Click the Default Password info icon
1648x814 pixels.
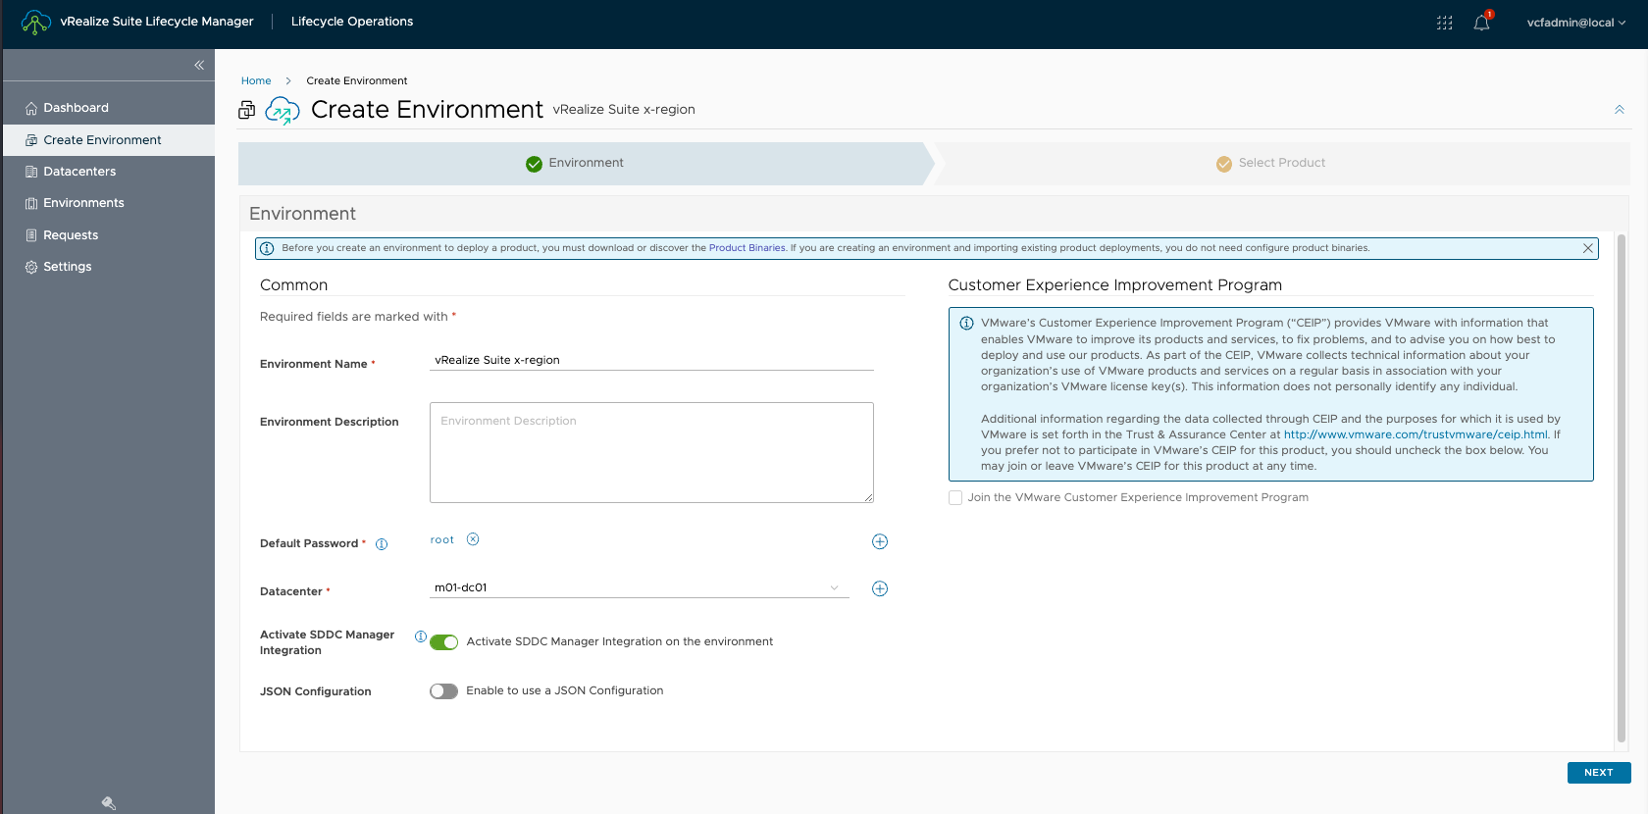pyautogui.click(x=382, y=544)
